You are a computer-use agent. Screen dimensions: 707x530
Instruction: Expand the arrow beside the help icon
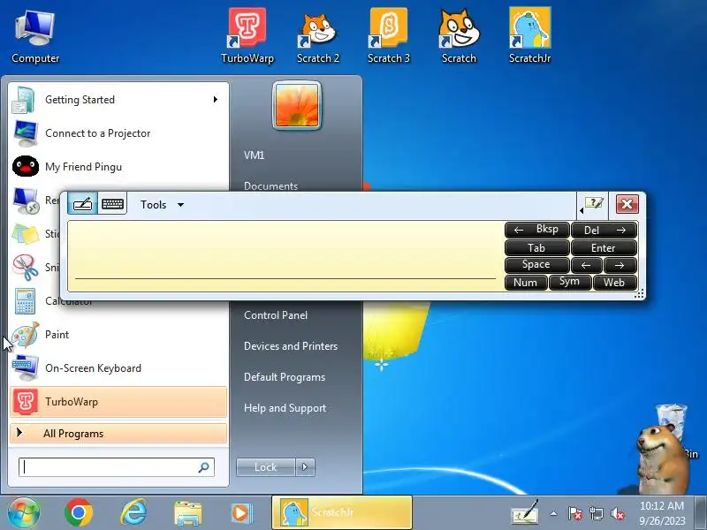click(x=582, y=210)
